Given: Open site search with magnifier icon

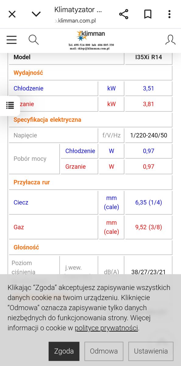Looking at the screenshot, I should point(33,40).
